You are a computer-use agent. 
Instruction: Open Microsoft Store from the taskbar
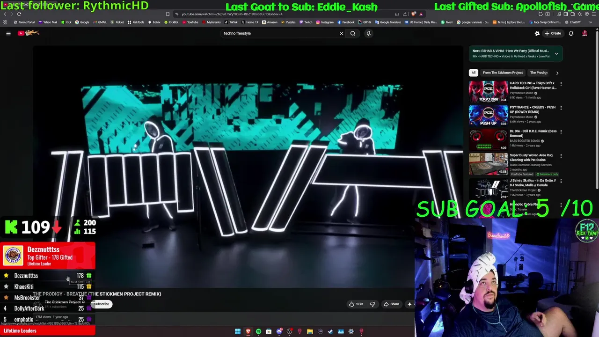pyautogui.click(x=269, y=331)
